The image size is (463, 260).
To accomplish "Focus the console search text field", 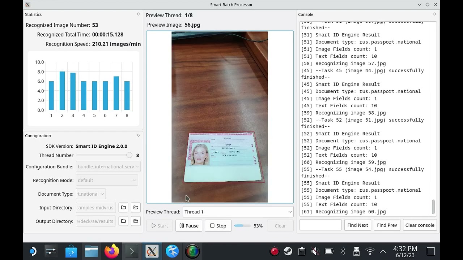I will [320, 225].
